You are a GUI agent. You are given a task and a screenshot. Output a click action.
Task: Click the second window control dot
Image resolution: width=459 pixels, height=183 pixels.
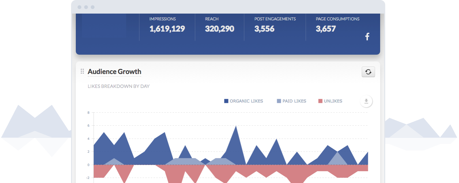pos(86,7)
